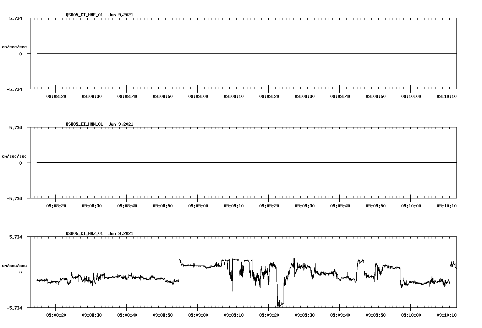Image resolution: width=482 pixels, height=328 pixels.
Task: Pick 09:09:50 time label under HNZ plot
Action: pos(376,315)
